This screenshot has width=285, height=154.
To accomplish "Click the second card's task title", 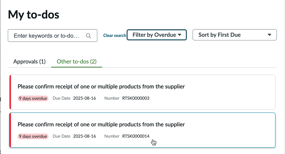I will point(101,125).
